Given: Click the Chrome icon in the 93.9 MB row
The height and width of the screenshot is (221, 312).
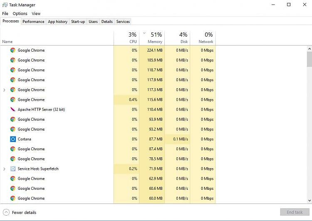Looking at the screenshot, I should pyautogui.click(x=13, y=119).
